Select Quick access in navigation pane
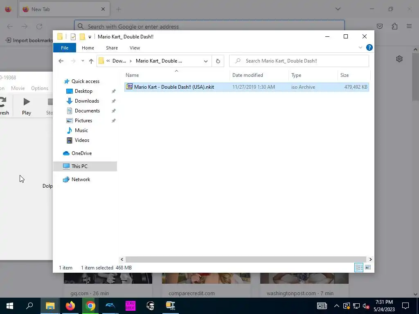 tap(85, 81)
